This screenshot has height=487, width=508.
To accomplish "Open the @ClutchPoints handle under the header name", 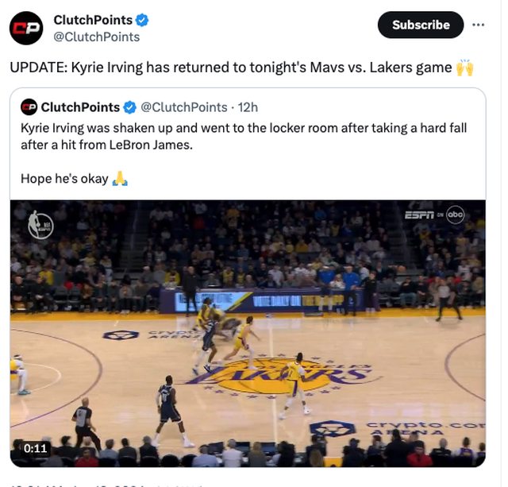I will [96, 37].
